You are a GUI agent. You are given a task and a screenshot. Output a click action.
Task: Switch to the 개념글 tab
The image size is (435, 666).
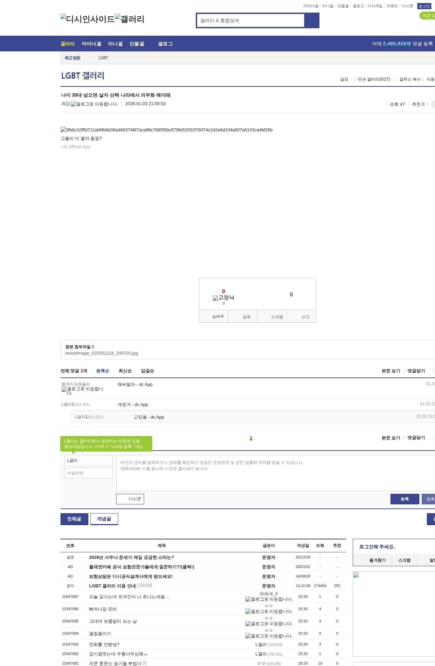(104, 519)
